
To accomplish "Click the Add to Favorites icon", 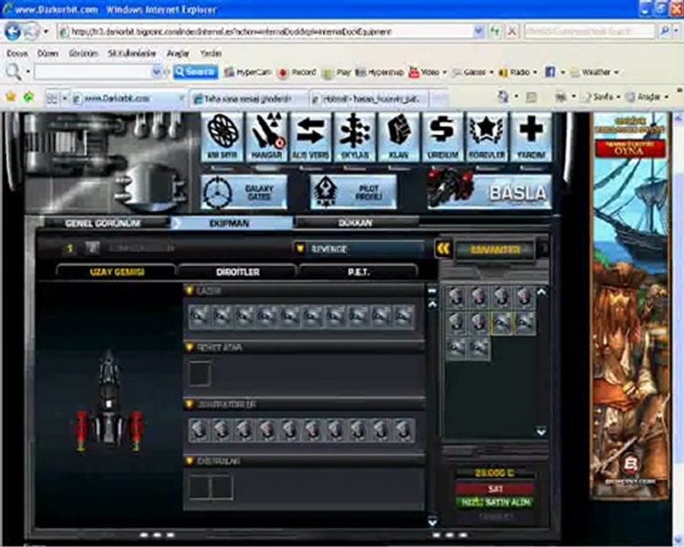I will [29, 96].
